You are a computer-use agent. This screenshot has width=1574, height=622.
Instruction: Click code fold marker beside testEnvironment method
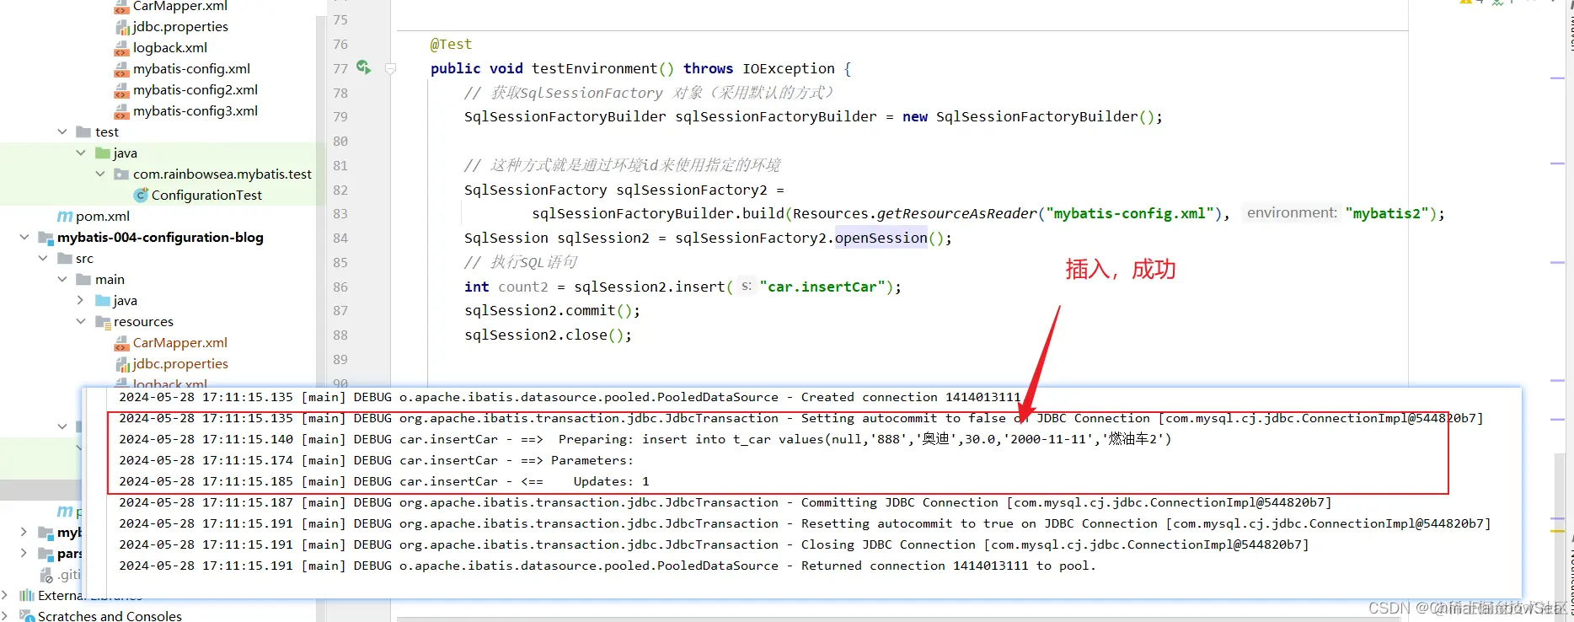390,68
